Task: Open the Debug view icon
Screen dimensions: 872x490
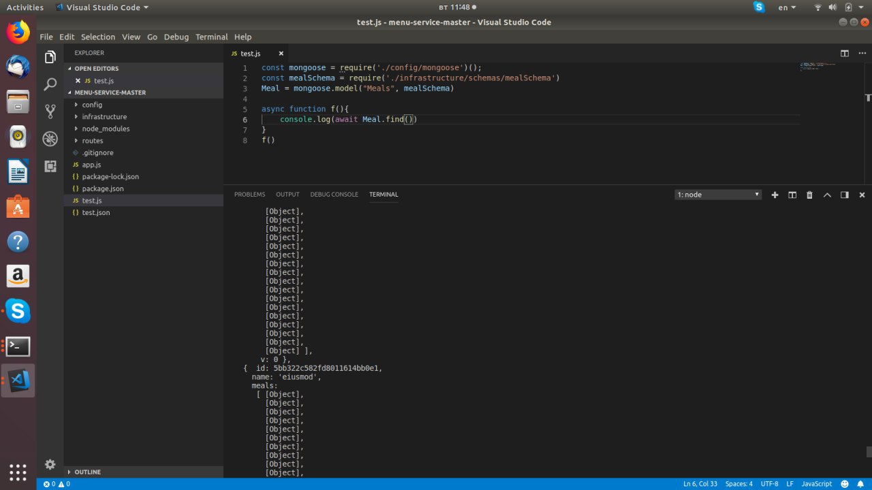Action: 50,139
